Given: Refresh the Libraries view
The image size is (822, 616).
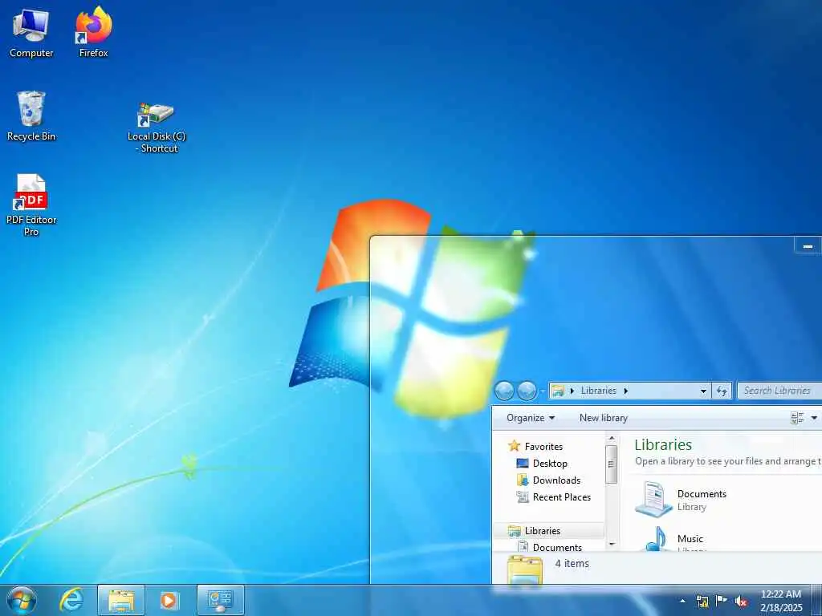Looking at the screenshot, I should coord(722,391).
